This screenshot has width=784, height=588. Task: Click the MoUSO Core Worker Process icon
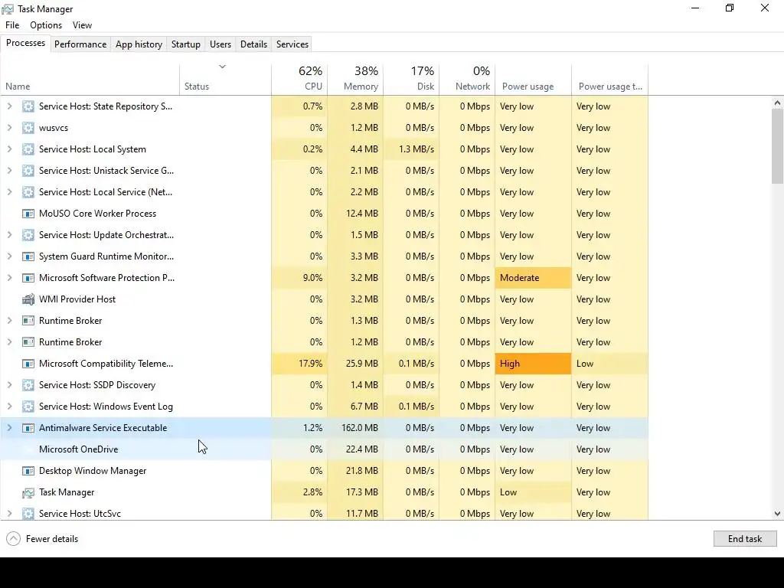tap(28, 214)
